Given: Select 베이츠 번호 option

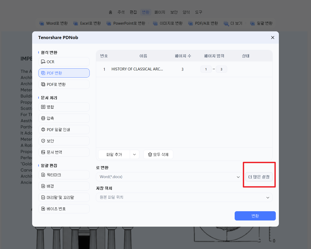Looking at the screenshot, I should pyautogui.click(x=64, y=209).
